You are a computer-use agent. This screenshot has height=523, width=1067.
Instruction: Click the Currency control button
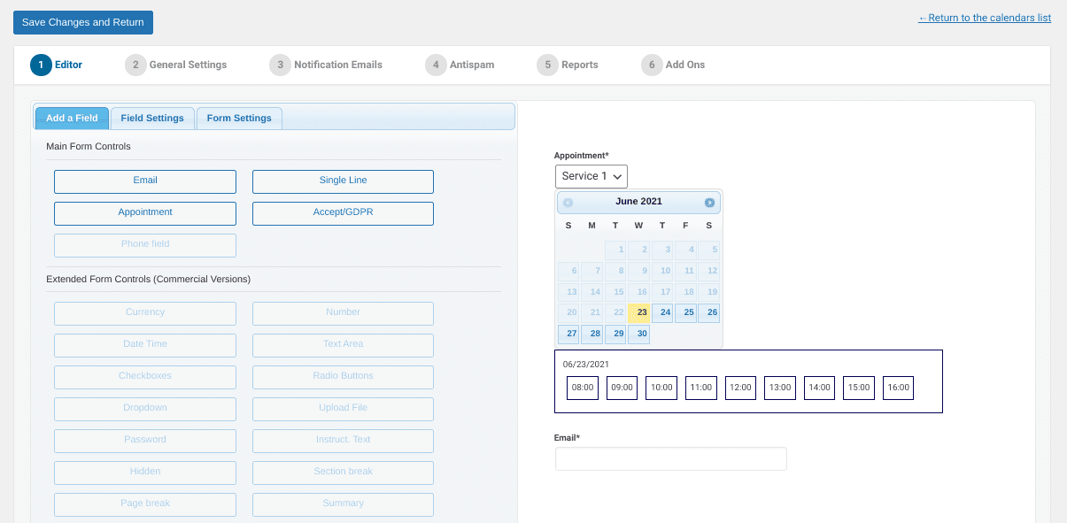coord(145,313)
